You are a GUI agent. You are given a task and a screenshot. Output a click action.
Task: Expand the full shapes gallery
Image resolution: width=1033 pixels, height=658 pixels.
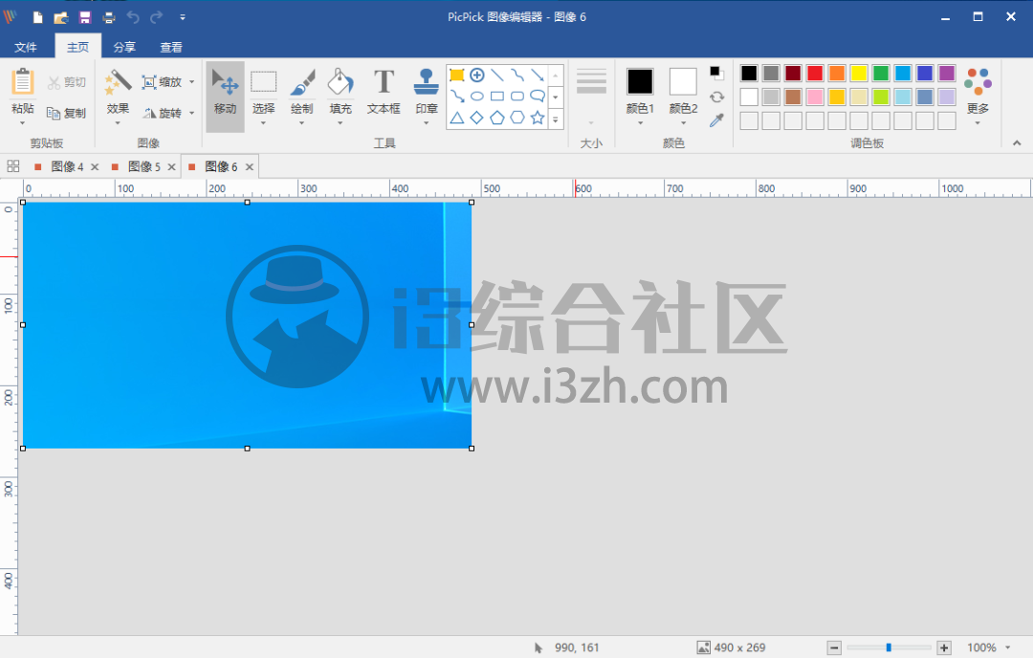(x=556, y=120)
